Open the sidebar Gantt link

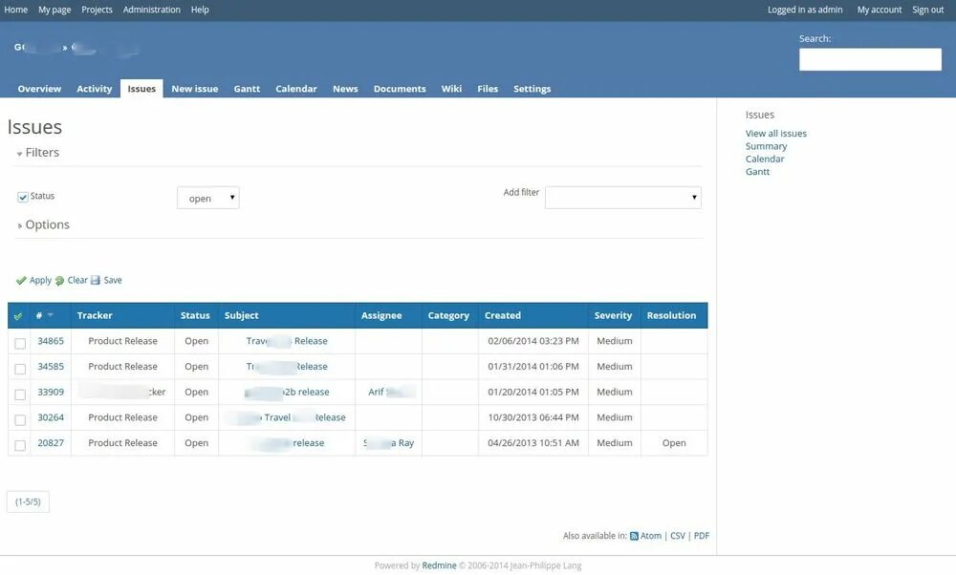(757, 172)
